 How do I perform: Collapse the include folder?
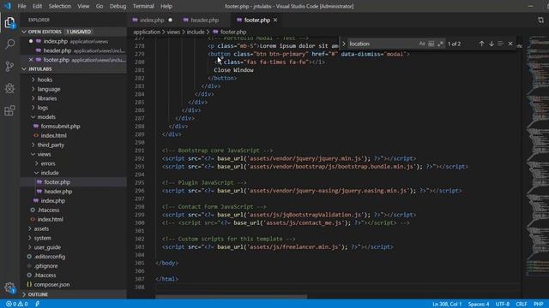click(50, 173)
